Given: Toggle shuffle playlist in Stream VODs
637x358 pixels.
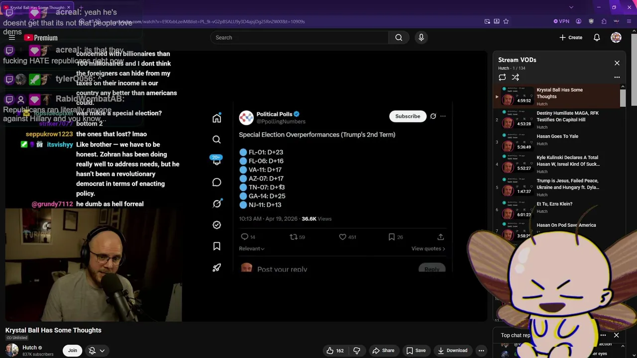Looking at the screenshot, I should pyautogui.click(x=516, y=78).
